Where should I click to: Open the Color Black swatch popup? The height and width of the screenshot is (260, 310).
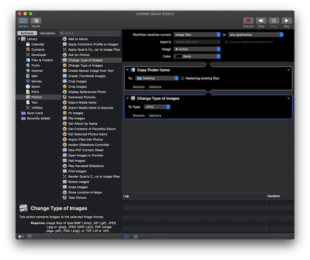pyautogui.click(x=197, y=56)
